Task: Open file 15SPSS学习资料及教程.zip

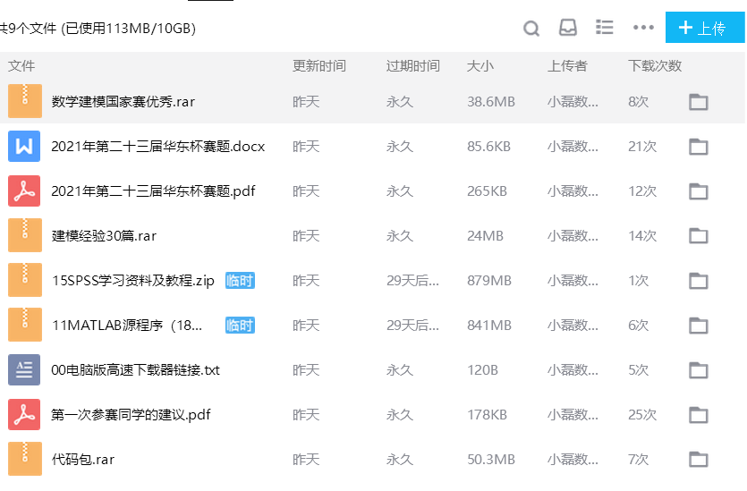Action: click(133, 281)
